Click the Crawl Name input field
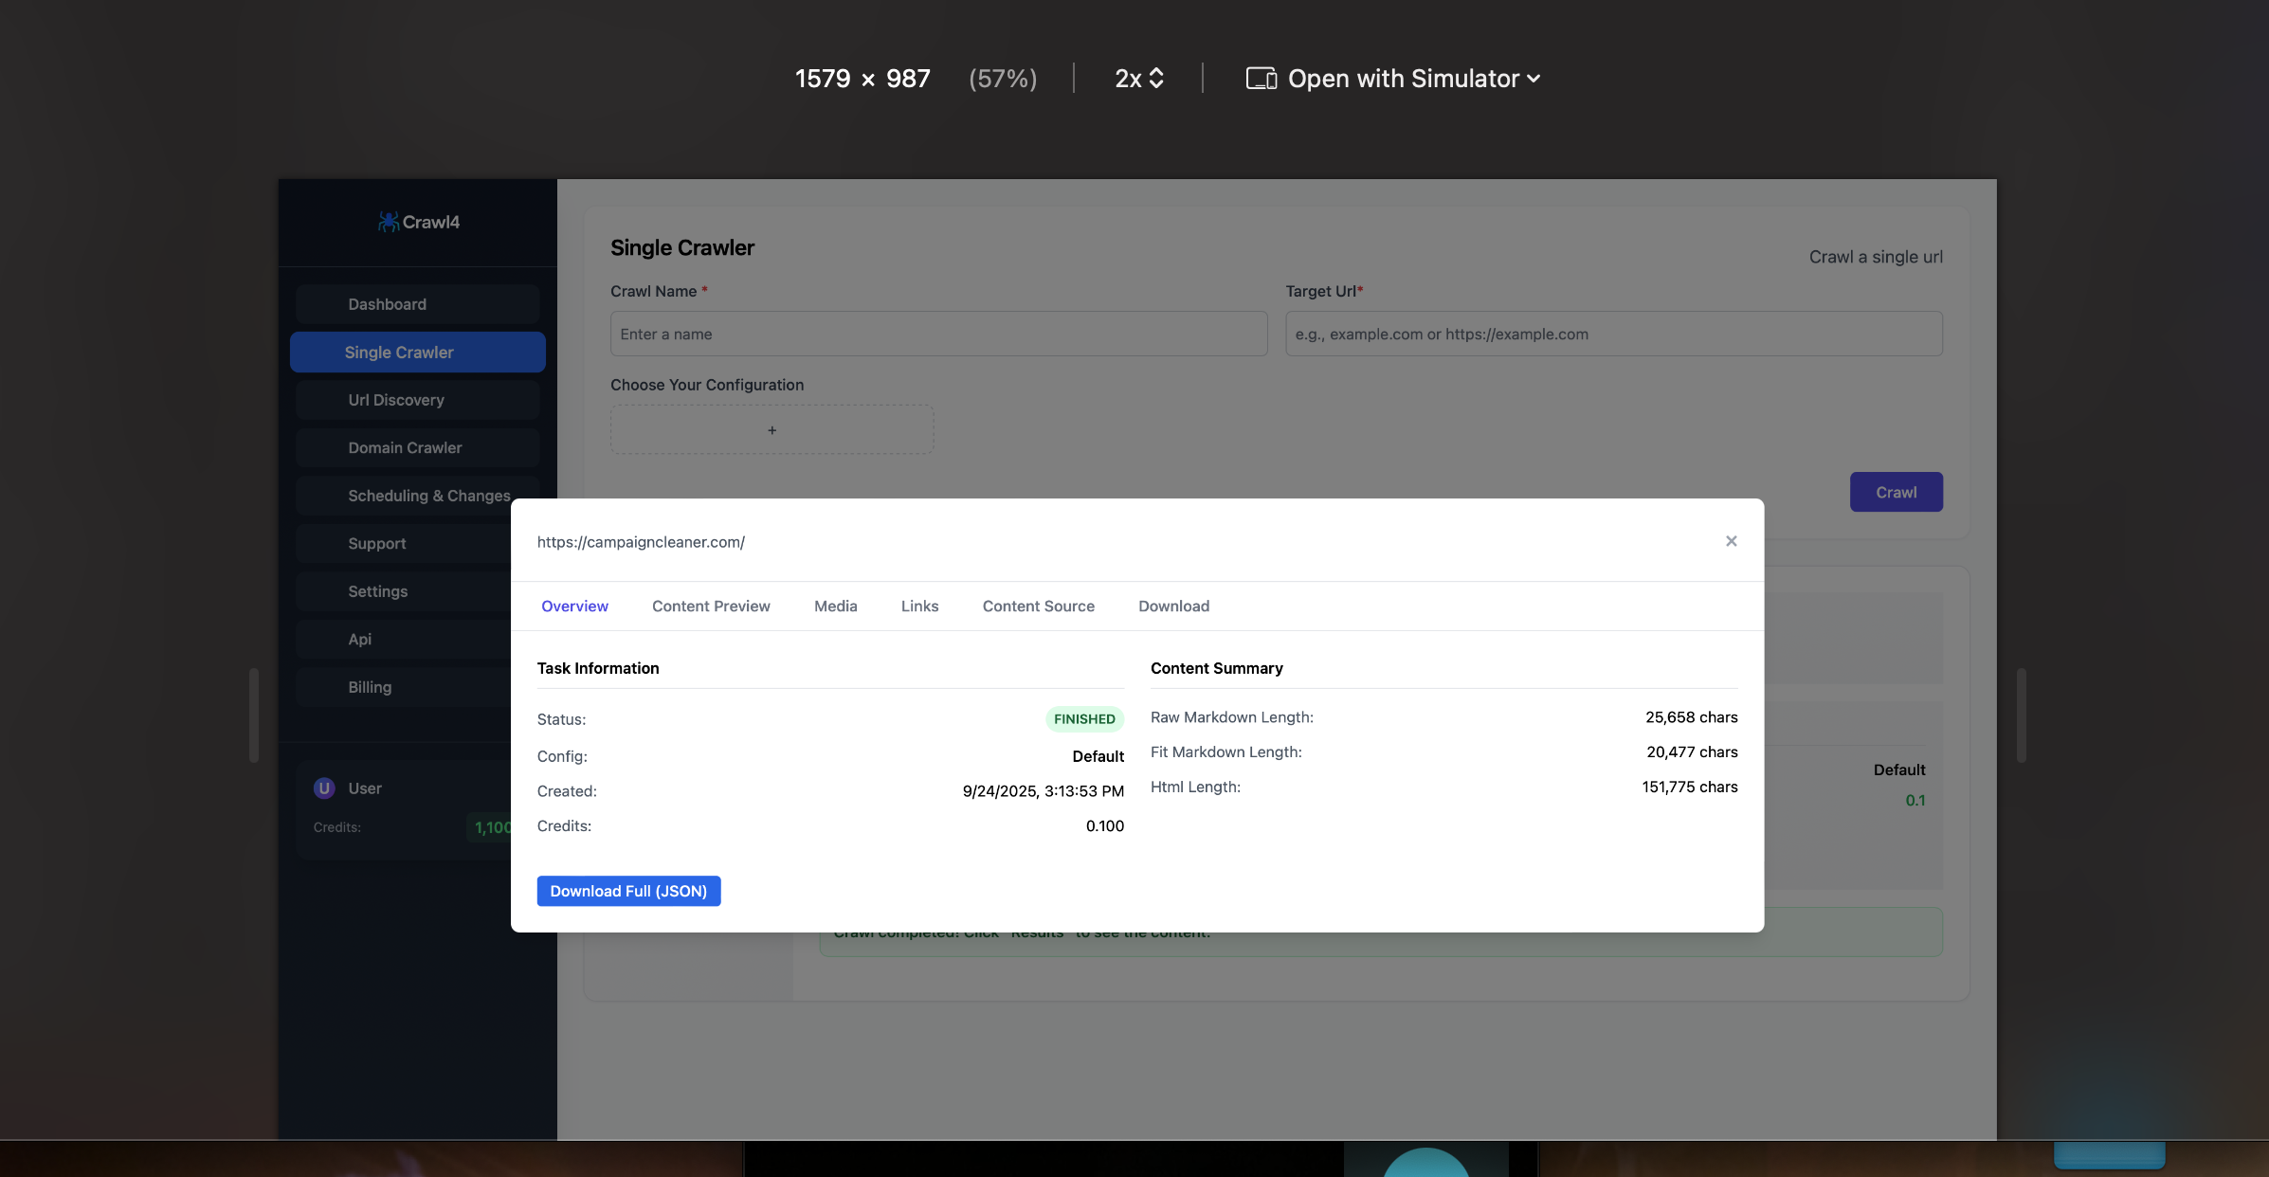Image resolution: width=2269 pixels, height=1177 pixels. click(x=938, y=334)
